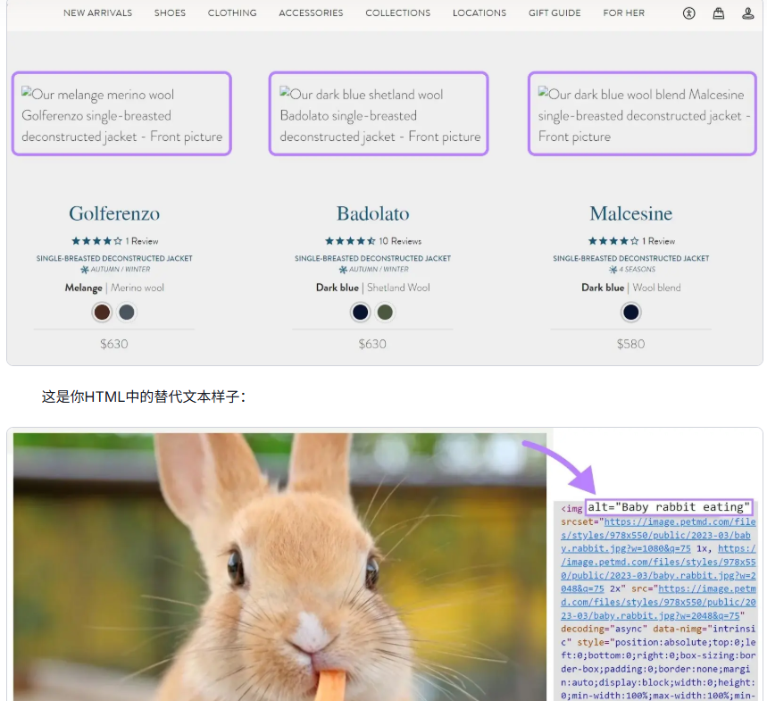View Badolato 10 Reviews rating

(372, 241)
